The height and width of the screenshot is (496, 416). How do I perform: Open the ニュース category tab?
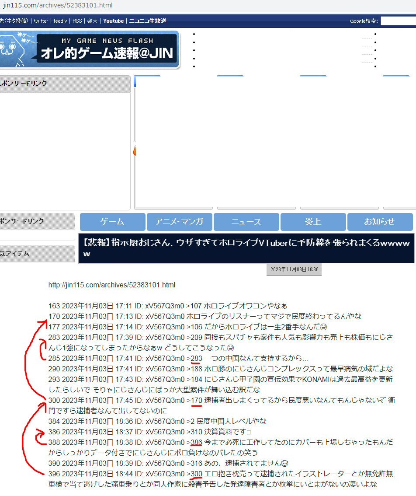click(x=246, y=222)
